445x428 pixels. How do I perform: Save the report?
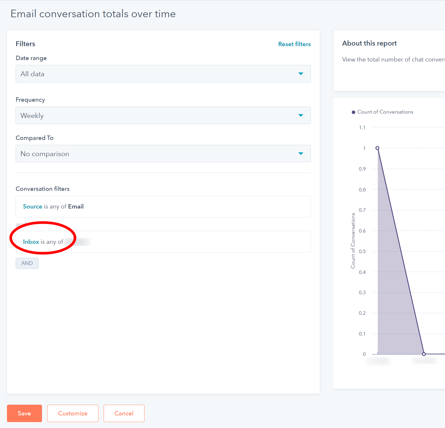(x=24, y=413)
